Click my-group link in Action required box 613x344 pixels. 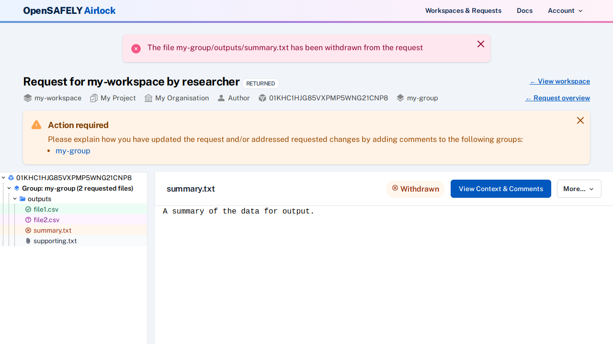[x=73, y=150]
